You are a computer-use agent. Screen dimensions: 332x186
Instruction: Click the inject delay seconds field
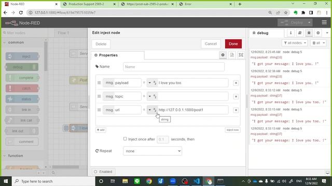point(162,139)
